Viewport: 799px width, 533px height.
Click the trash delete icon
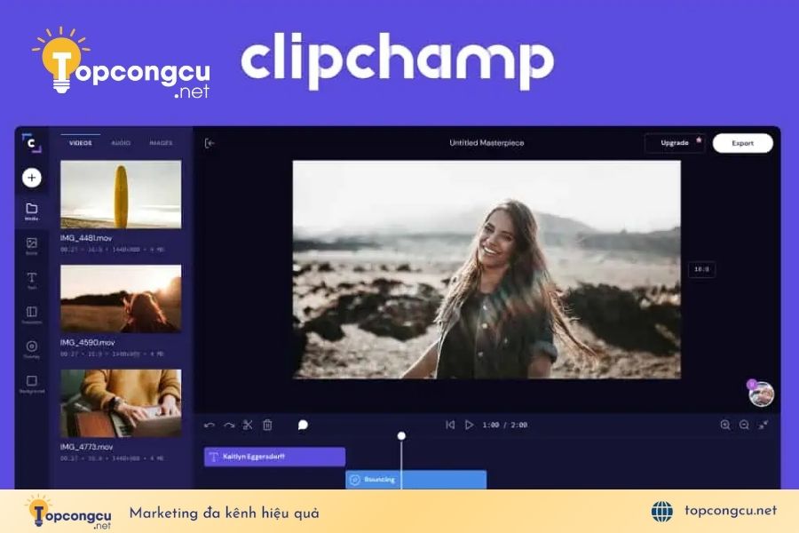click(267, 425)
